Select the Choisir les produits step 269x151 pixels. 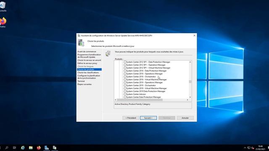click(x=89, y=70)
